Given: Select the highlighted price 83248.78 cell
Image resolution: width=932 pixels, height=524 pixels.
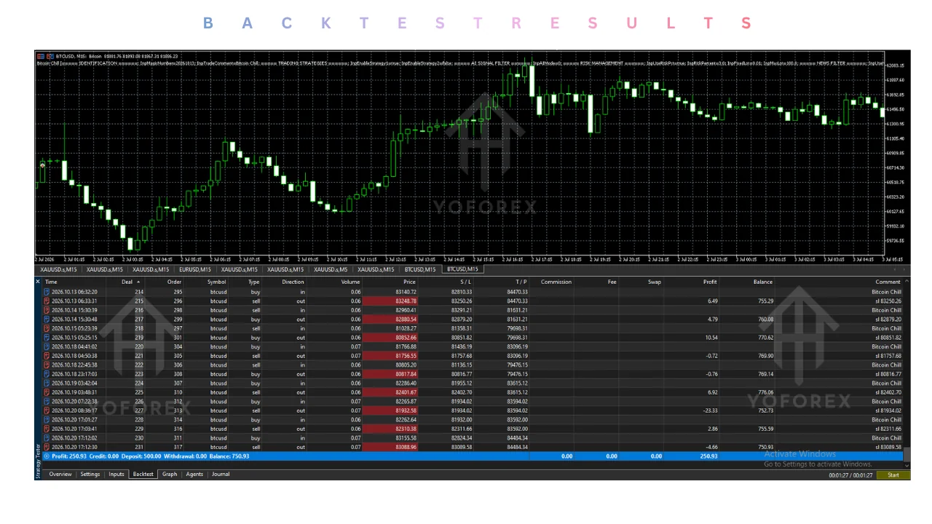Looking at the screenshot, I should (390, 301).
